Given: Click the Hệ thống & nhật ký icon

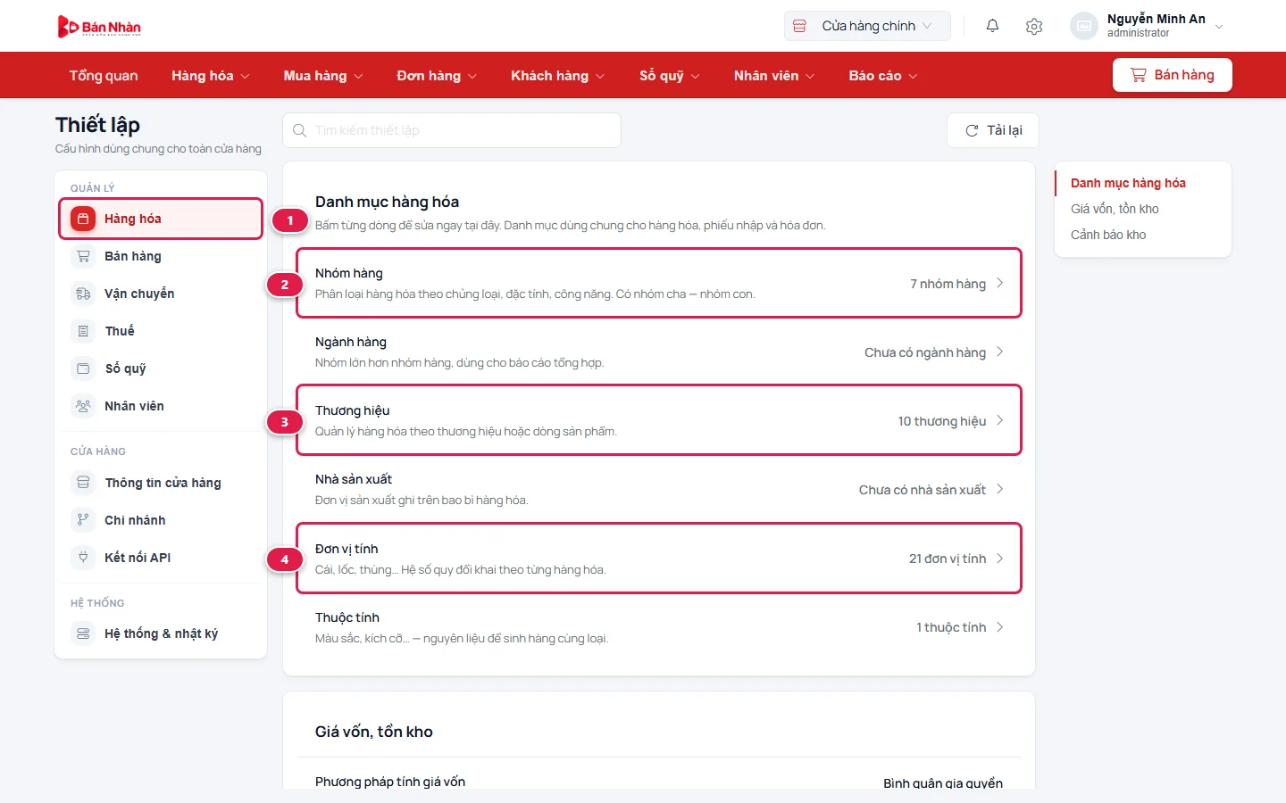Looking at the screenshot, I should 83,633.
